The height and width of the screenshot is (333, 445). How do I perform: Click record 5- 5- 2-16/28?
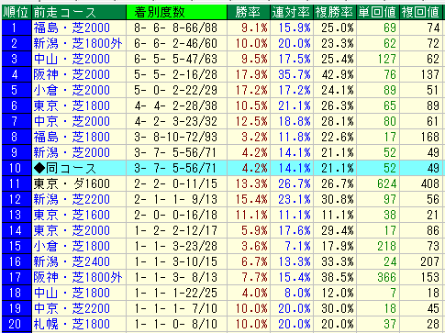pyautogui.click(x=176, y=75)
